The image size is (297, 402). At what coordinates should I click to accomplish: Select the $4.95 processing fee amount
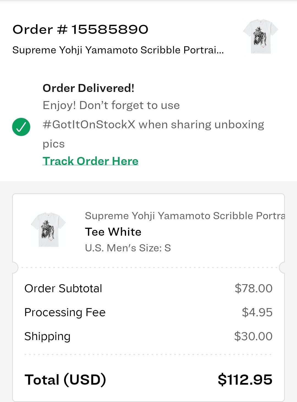click(257, 312)
